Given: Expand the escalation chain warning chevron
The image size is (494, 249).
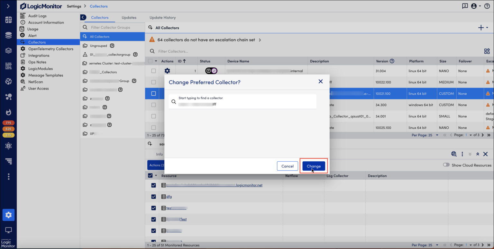Looking at the screenshot, I should pyautogui.click(x=260, y=40).
